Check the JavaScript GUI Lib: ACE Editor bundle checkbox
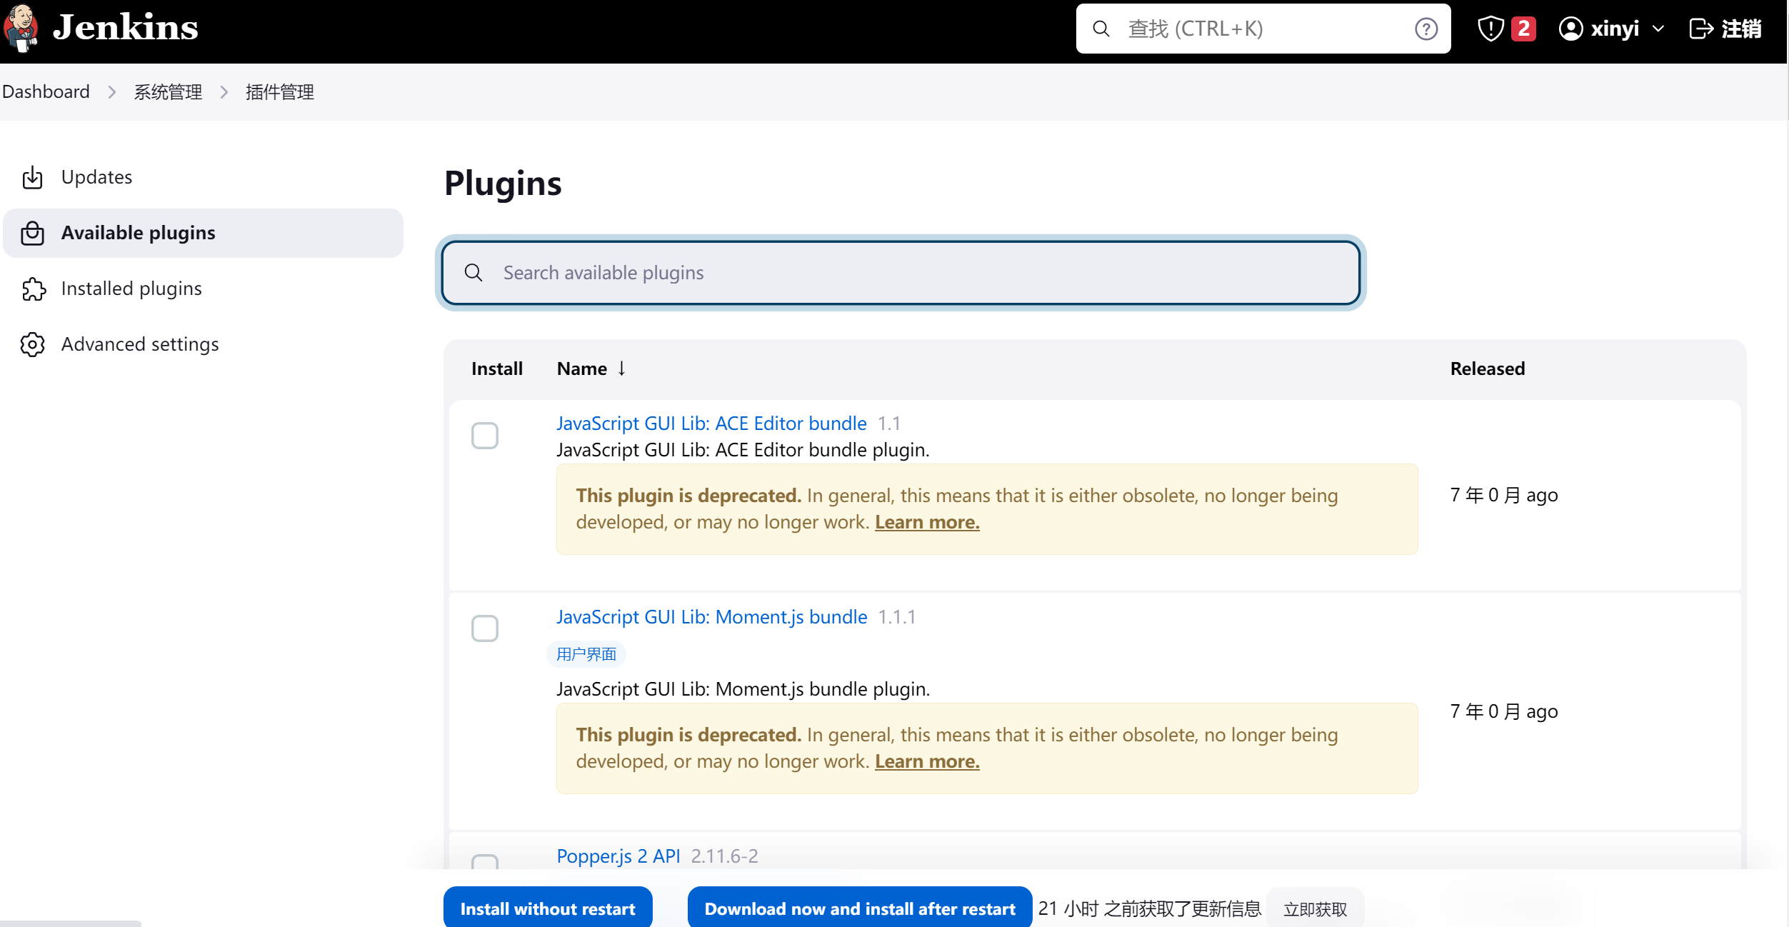 pos(485,435)
